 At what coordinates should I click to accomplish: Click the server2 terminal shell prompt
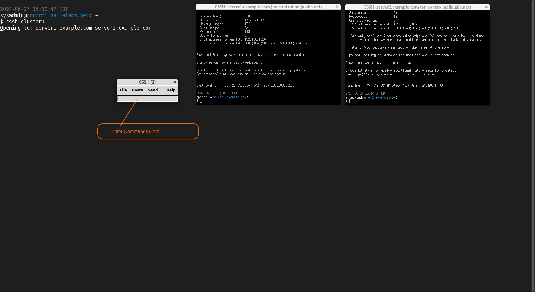click(348, 101)
